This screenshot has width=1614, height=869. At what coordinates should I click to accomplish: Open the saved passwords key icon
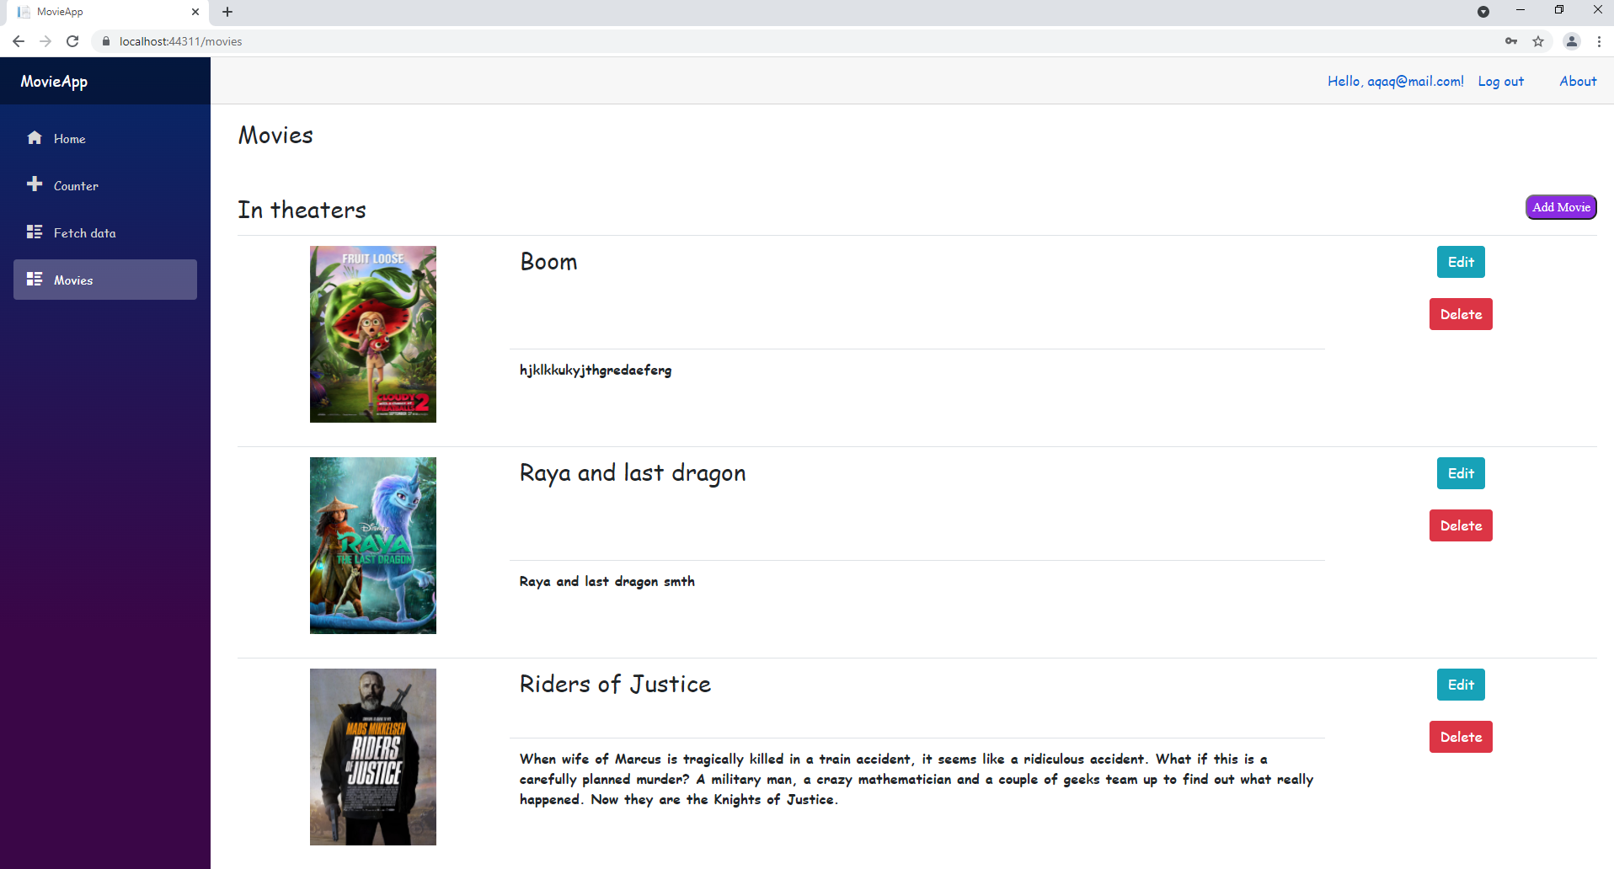point(1510,40)
